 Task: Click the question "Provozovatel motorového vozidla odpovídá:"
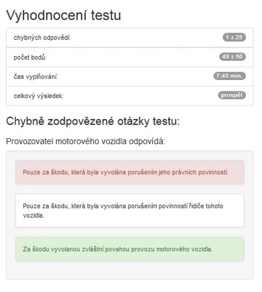[x=86, y=141]
